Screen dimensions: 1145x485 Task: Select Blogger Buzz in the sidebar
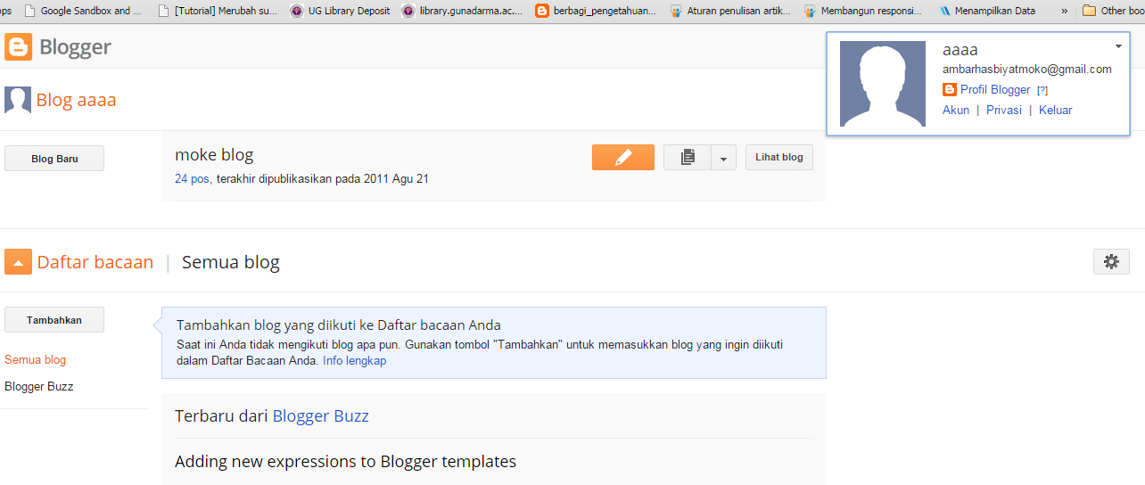pyautogui.click(x=39, y=387)
